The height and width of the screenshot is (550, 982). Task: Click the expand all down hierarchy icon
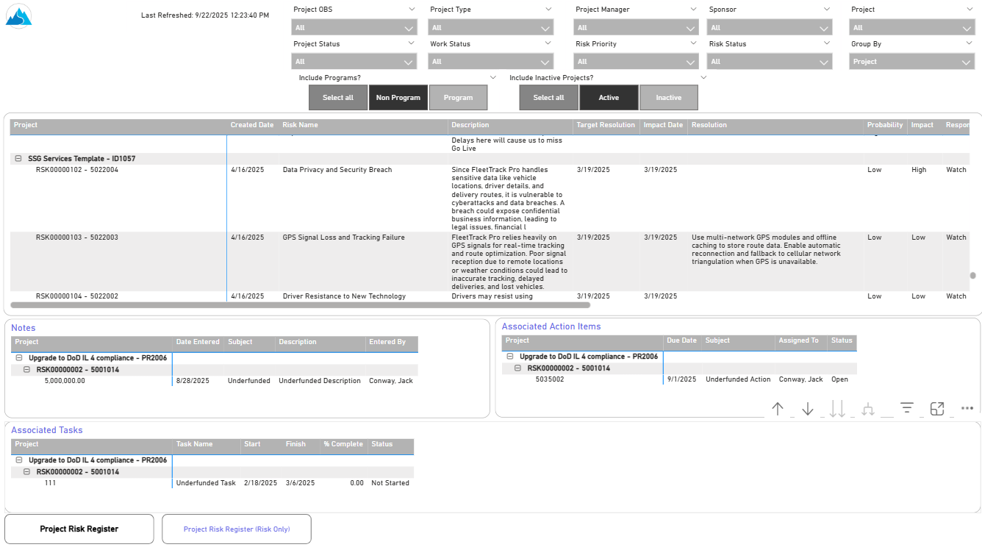pos(868,409)
